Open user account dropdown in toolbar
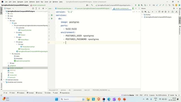The image size is (181, 102). (x=88, y=5)
